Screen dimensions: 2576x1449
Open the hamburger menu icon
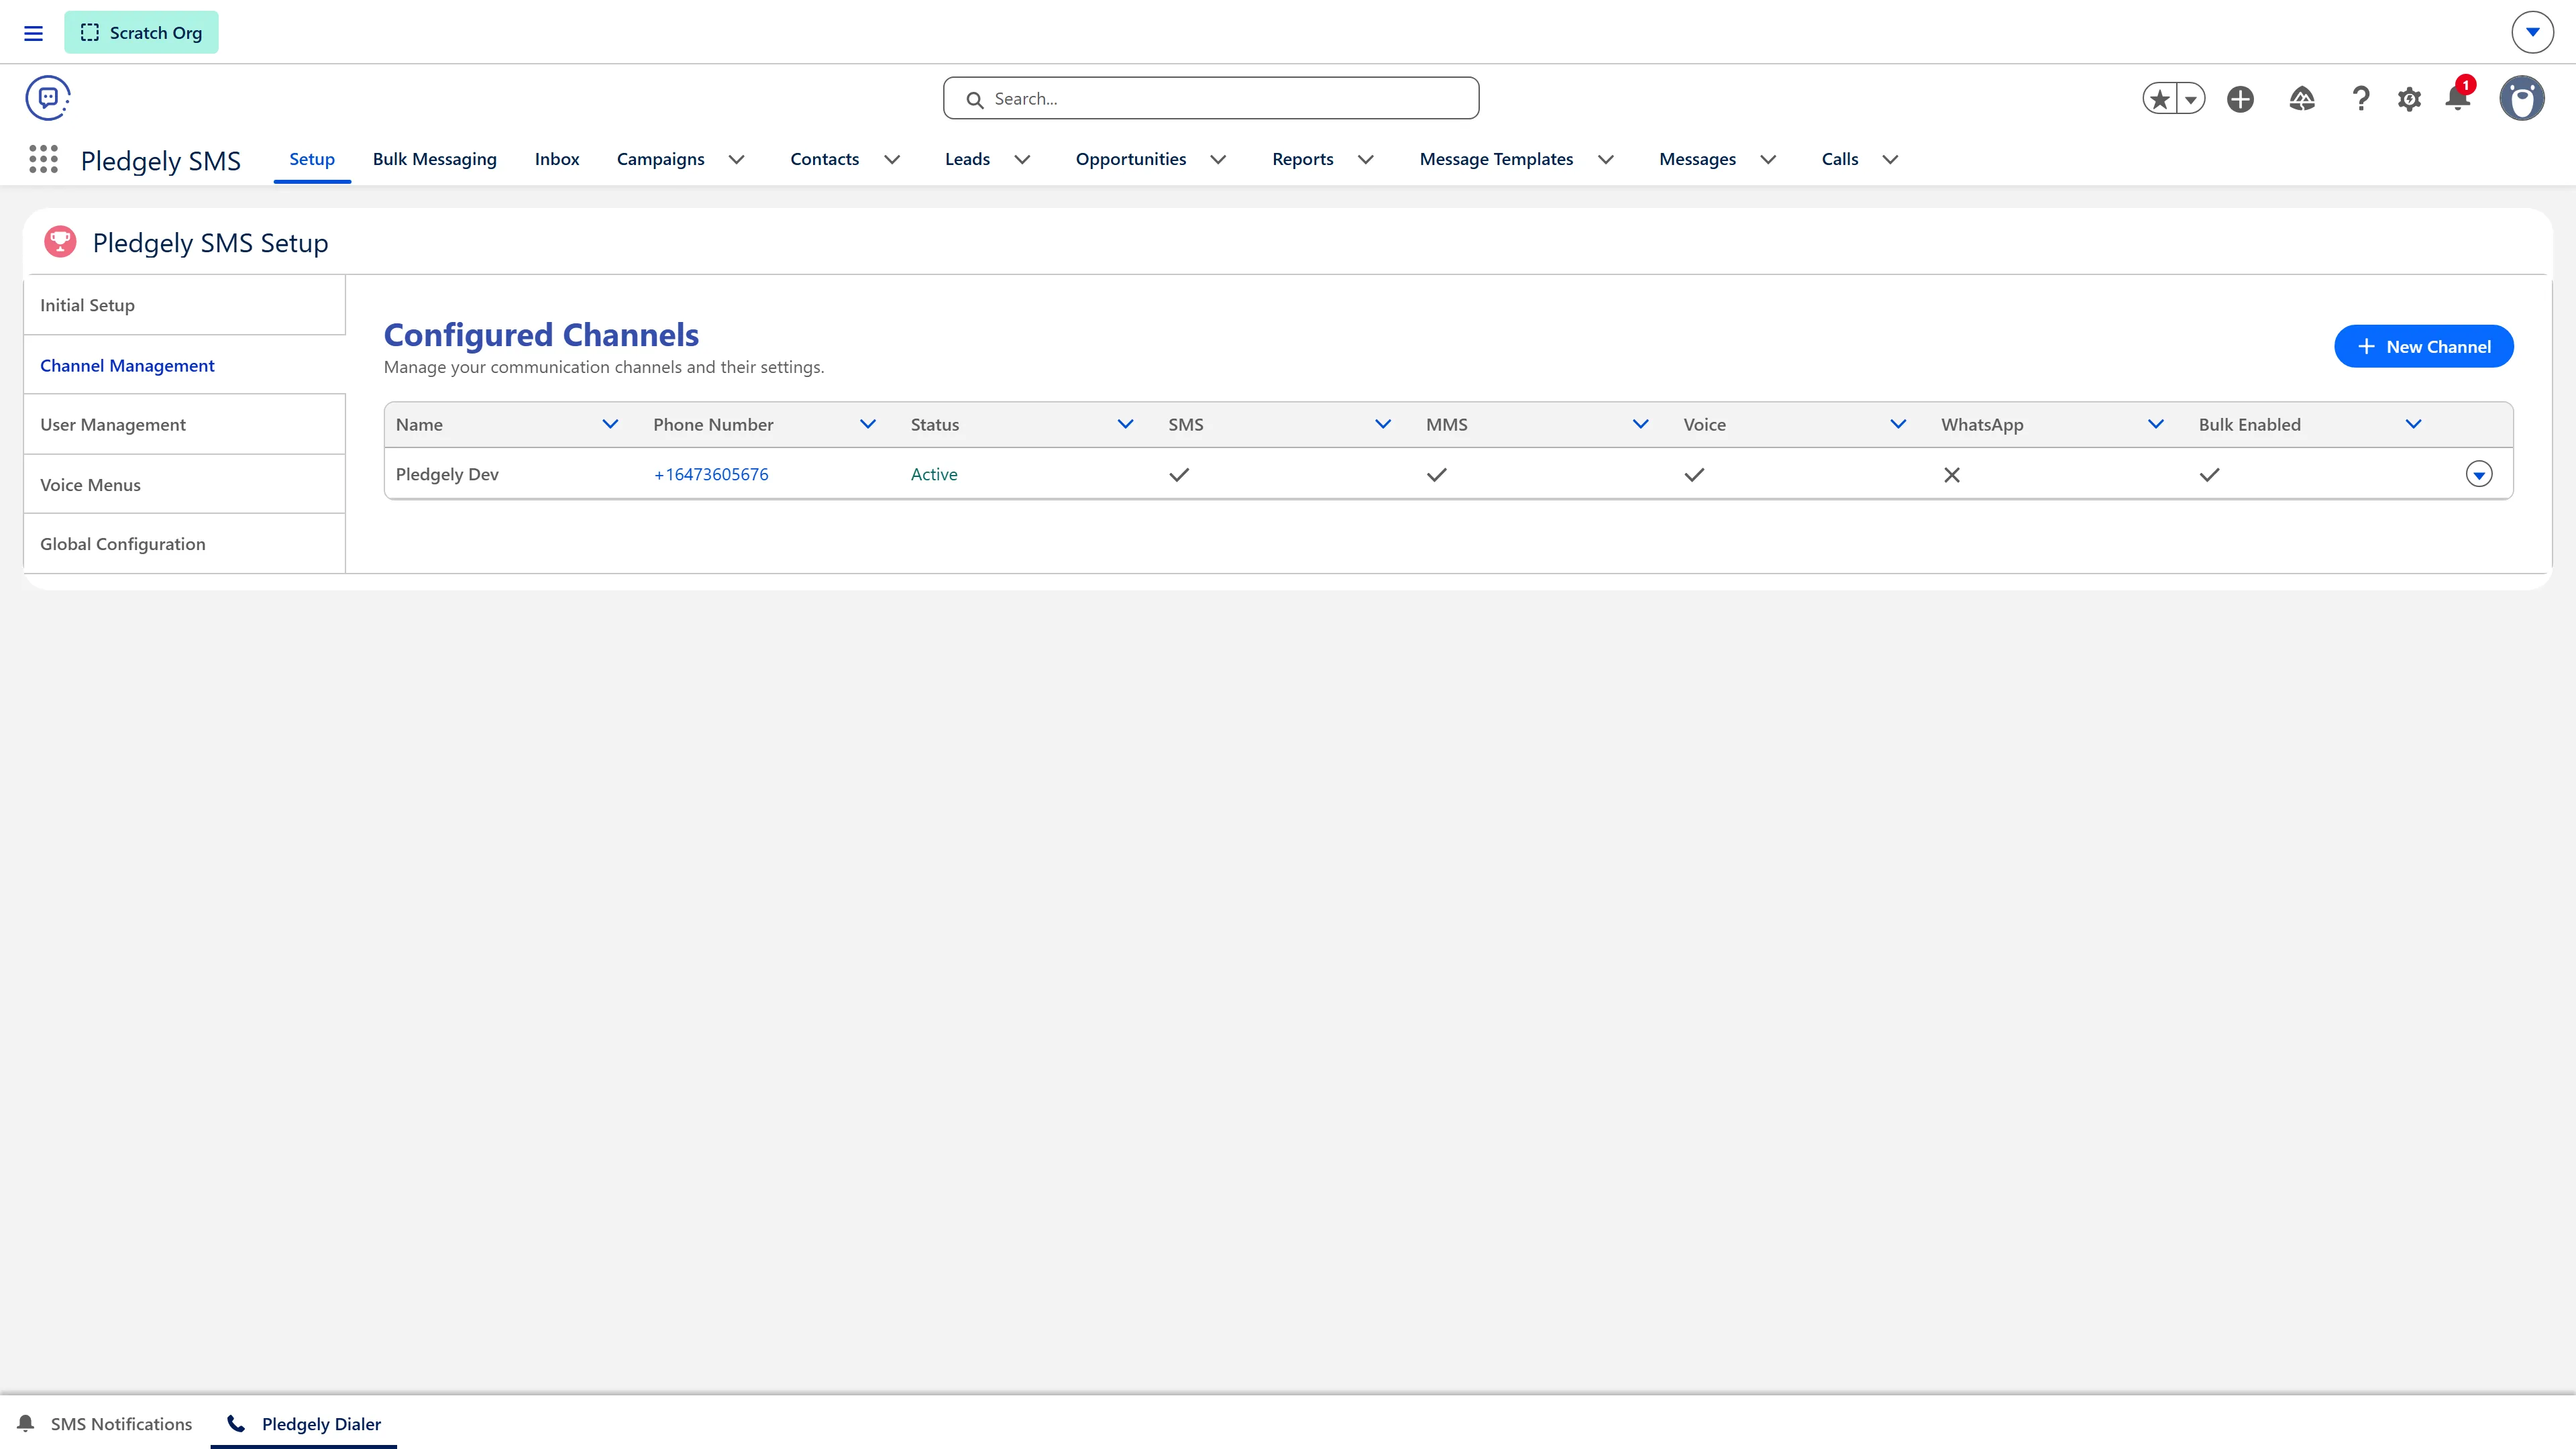(33, 33)
